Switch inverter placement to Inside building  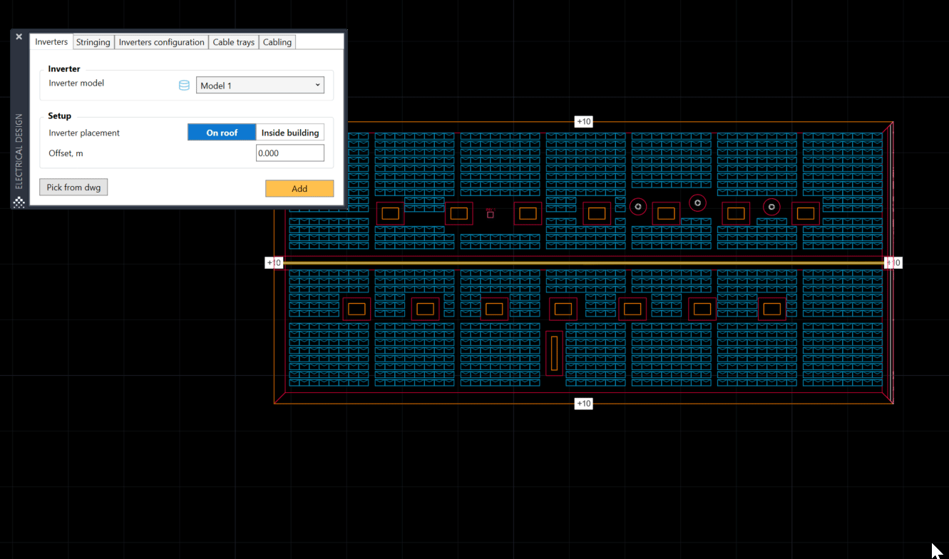coord(290,133)
